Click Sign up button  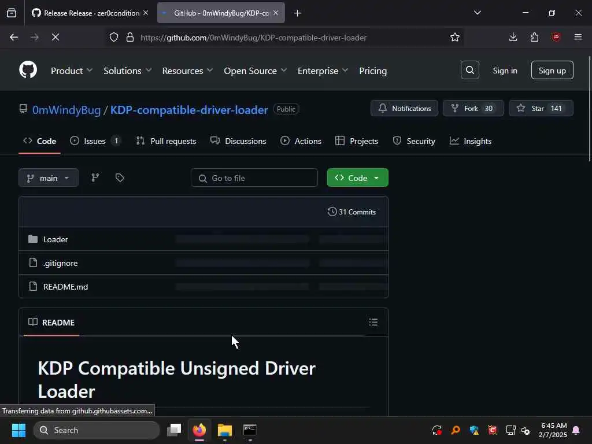click(552, 70)
